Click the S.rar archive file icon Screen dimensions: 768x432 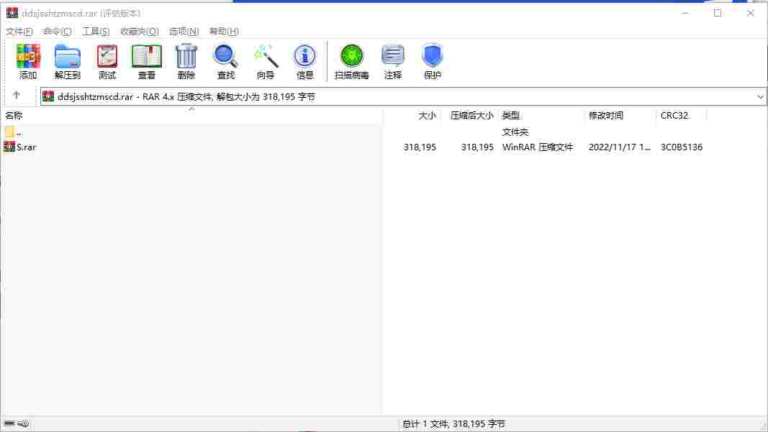pos(9,147)
